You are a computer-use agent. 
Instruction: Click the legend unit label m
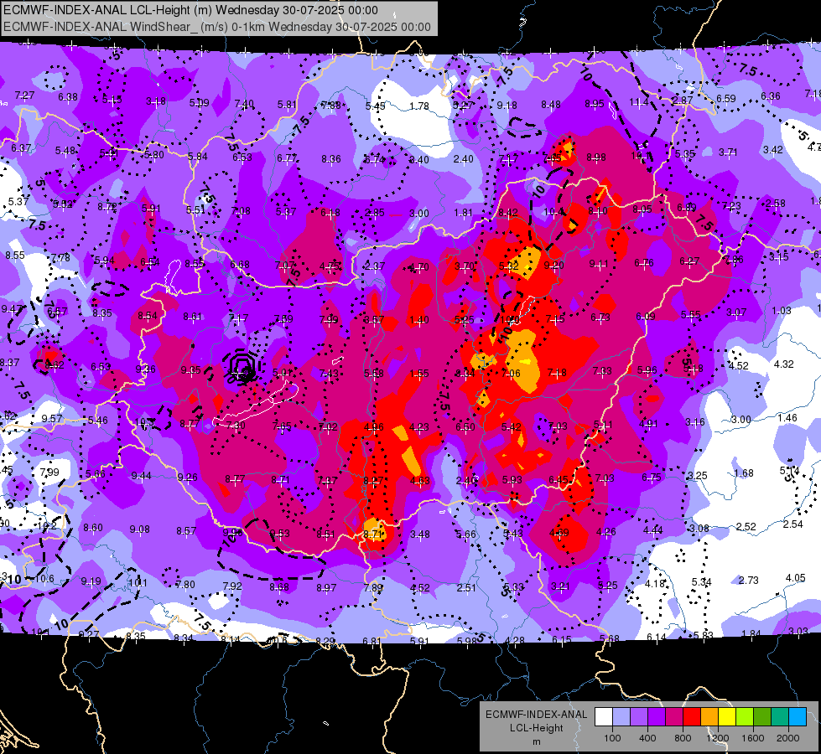click(536, 741)
